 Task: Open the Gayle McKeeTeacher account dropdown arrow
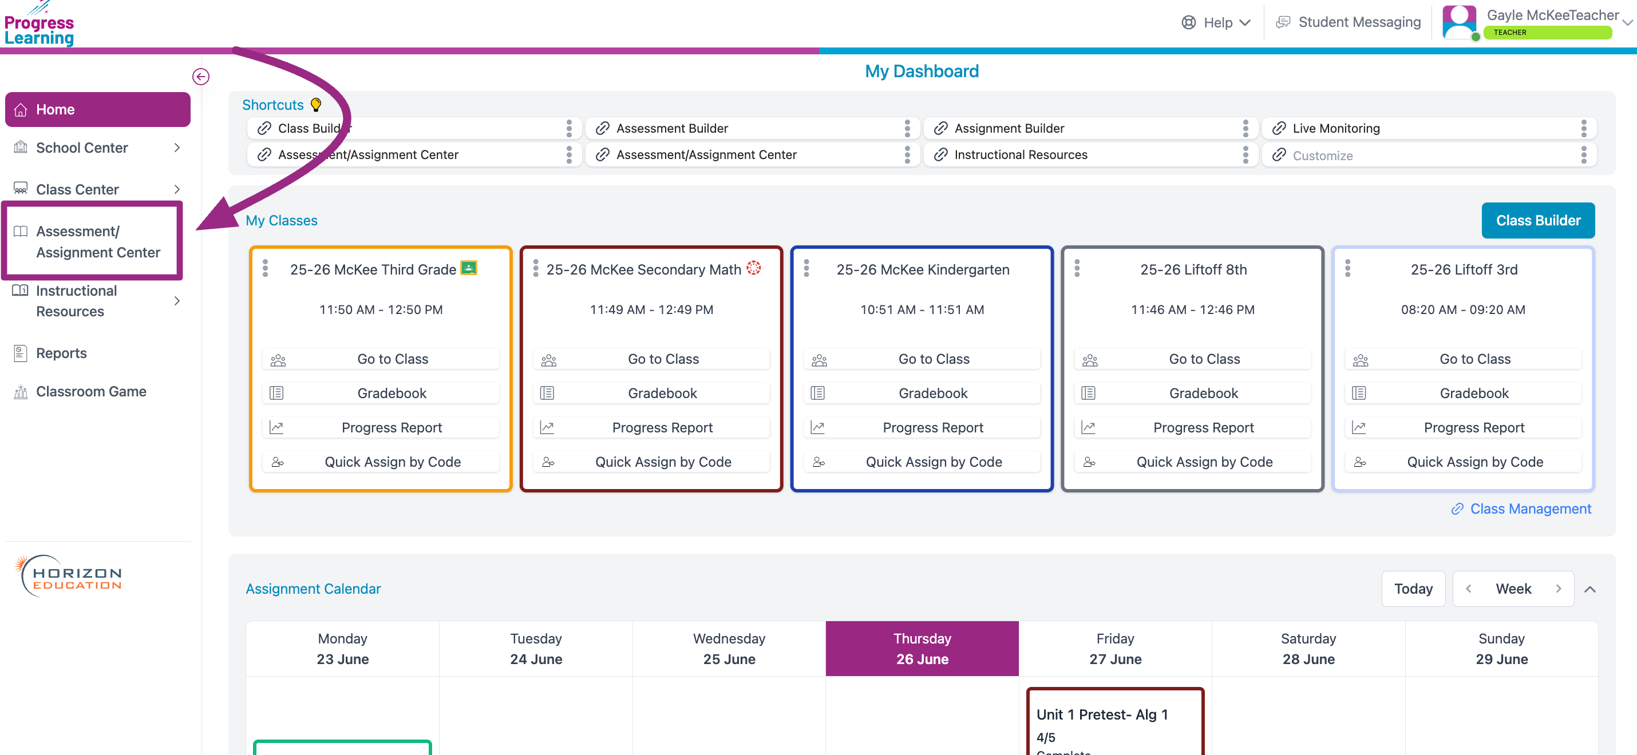tap(1627, 22)
